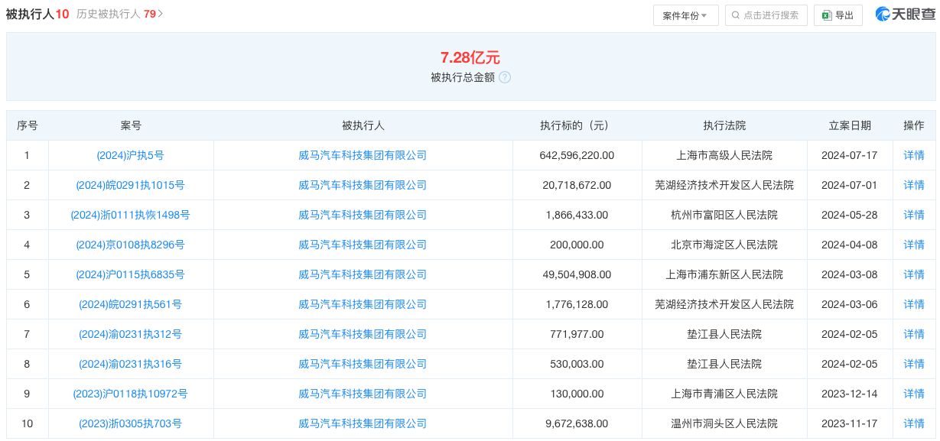Click amount 1,866,433.00
The height and width of the screenshot is (441, 940).
tap(577, 215)
